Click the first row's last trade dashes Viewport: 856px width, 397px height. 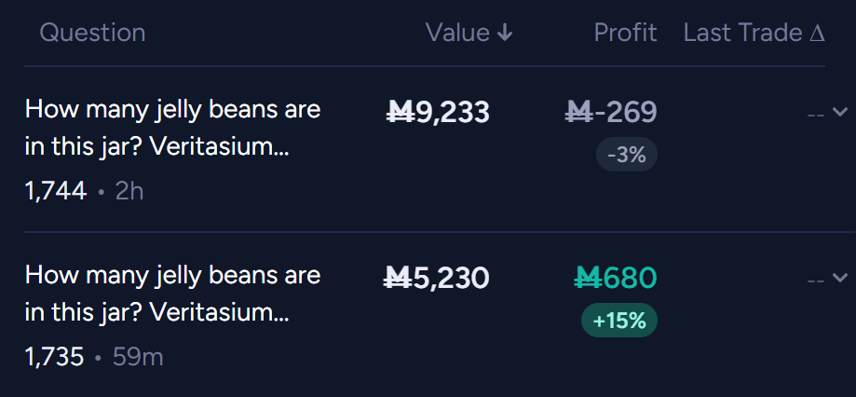tap(816, 116)
